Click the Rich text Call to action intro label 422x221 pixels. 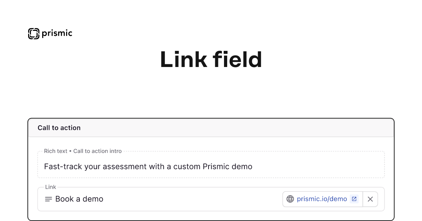[82, 151]
